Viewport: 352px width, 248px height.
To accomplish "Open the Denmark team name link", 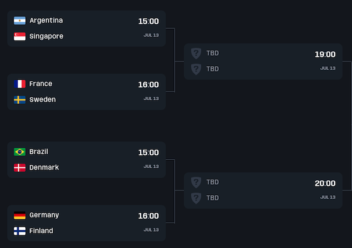I will click(x=44, y=168).
